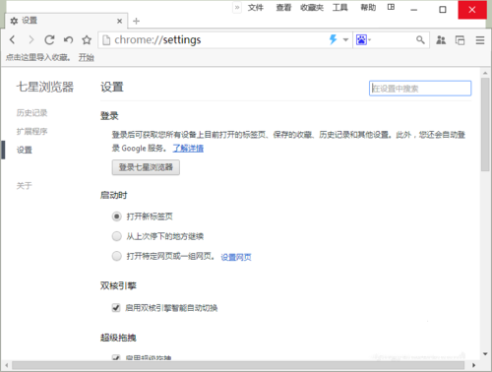
Task: Open the 收藏夹 menu
Action: coord(312,7)
